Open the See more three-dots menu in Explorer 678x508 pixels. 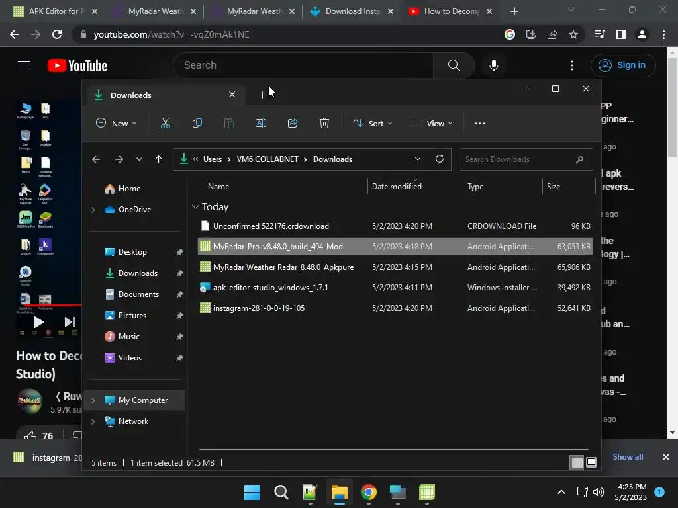(479, 124)
